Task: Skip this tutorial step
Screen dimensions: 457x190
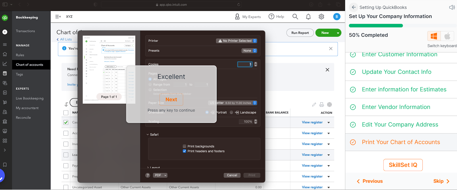Action: (442, 181)
